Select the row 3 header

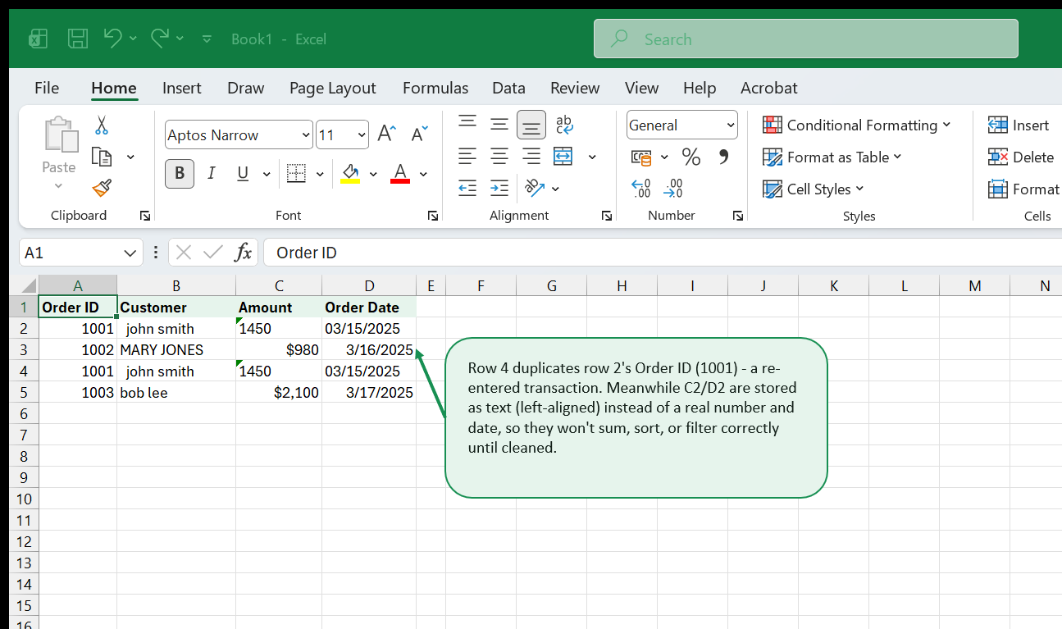coord(24,350)
